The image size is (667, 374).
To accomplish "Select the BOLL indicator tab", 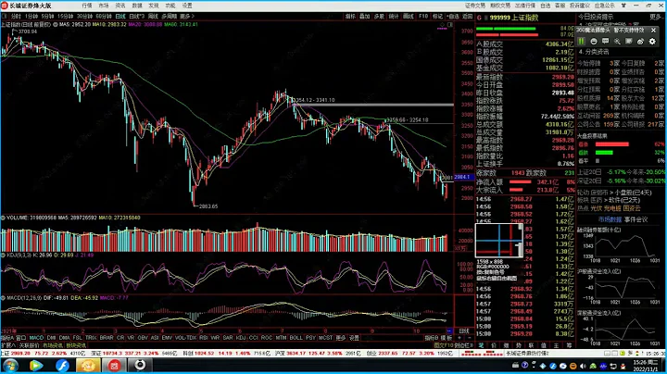I will (x=296, y=338).
